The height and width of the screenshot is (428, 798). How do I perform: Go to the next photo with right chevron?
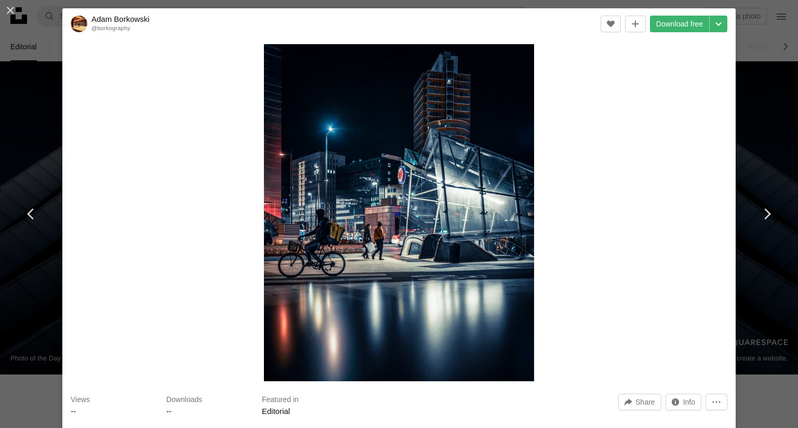(x=767, y=214)
